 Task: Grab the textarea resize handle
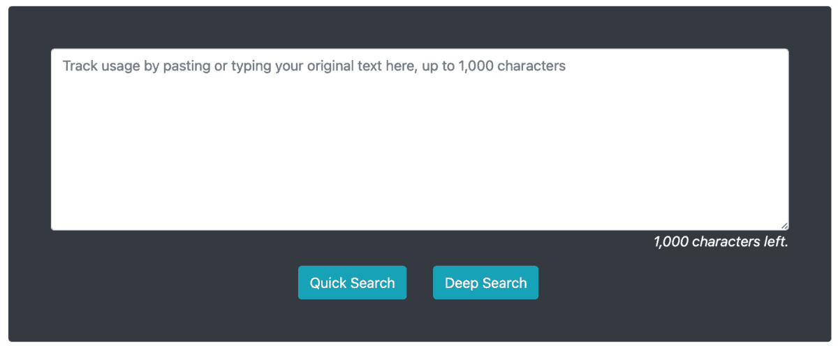[785, 226]
